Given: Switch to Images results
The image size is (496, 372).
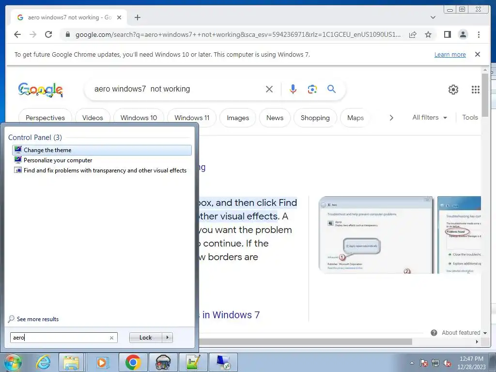Looking at the screenshot, I should 238,118.
